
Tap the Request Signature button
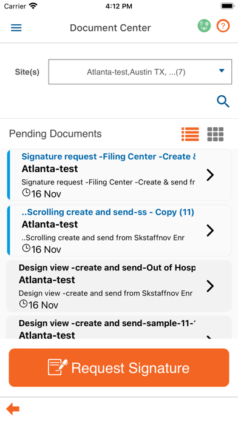[119, 367]
